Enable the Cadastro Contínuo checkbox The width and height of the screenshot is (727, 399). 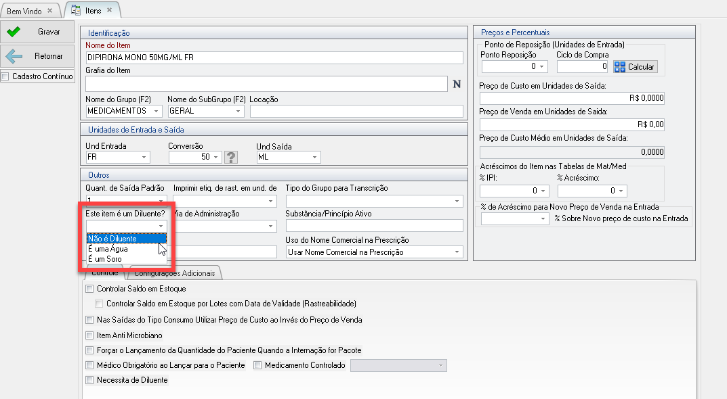6,76
